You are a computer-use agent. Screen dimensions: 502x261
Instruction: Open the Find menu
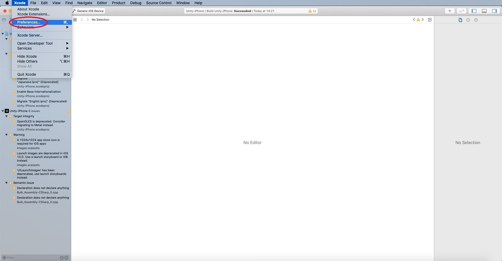coord(69,3)
